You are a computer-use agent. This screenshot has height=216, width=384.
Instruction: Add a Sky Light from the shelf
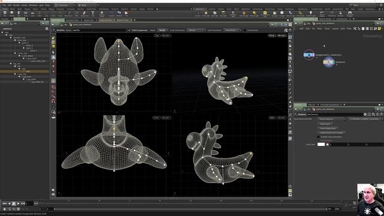tap(275, 14)
